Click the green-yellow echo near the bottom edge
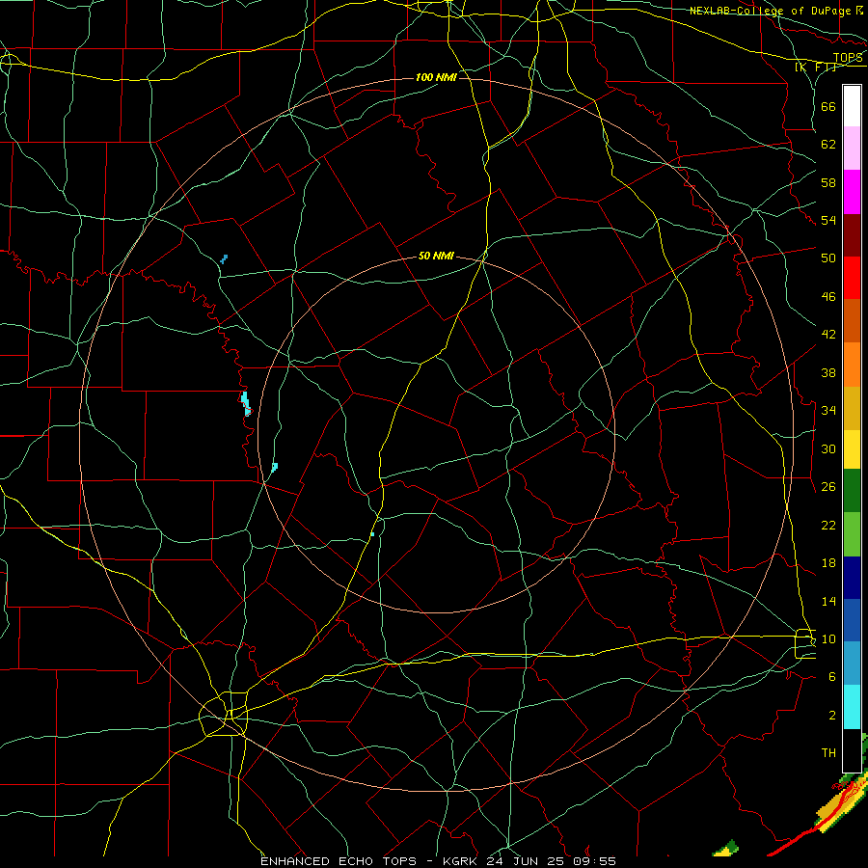The image size is (868, 868). (725, 848)
